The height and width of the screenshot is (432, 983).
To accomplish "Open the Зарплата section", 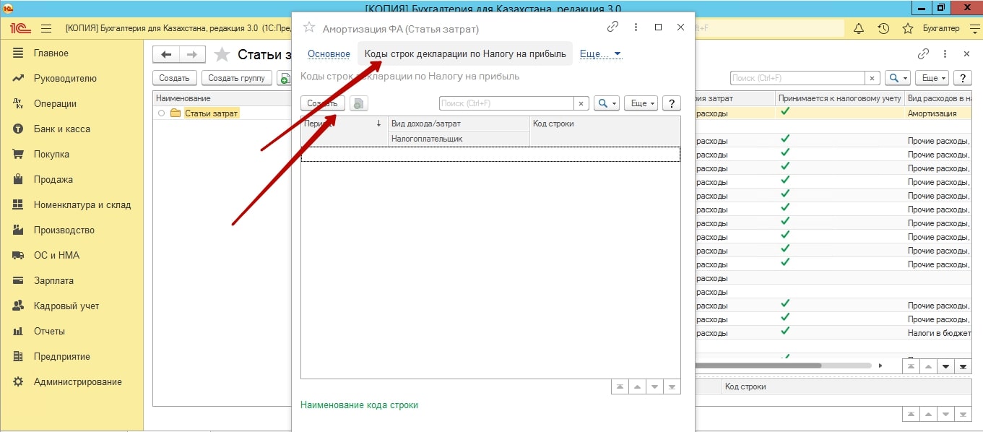I will pyautogui.click(x=53, y=280).
